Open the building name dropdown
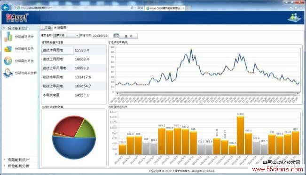 pyautogui.click(x=66, y=36)
